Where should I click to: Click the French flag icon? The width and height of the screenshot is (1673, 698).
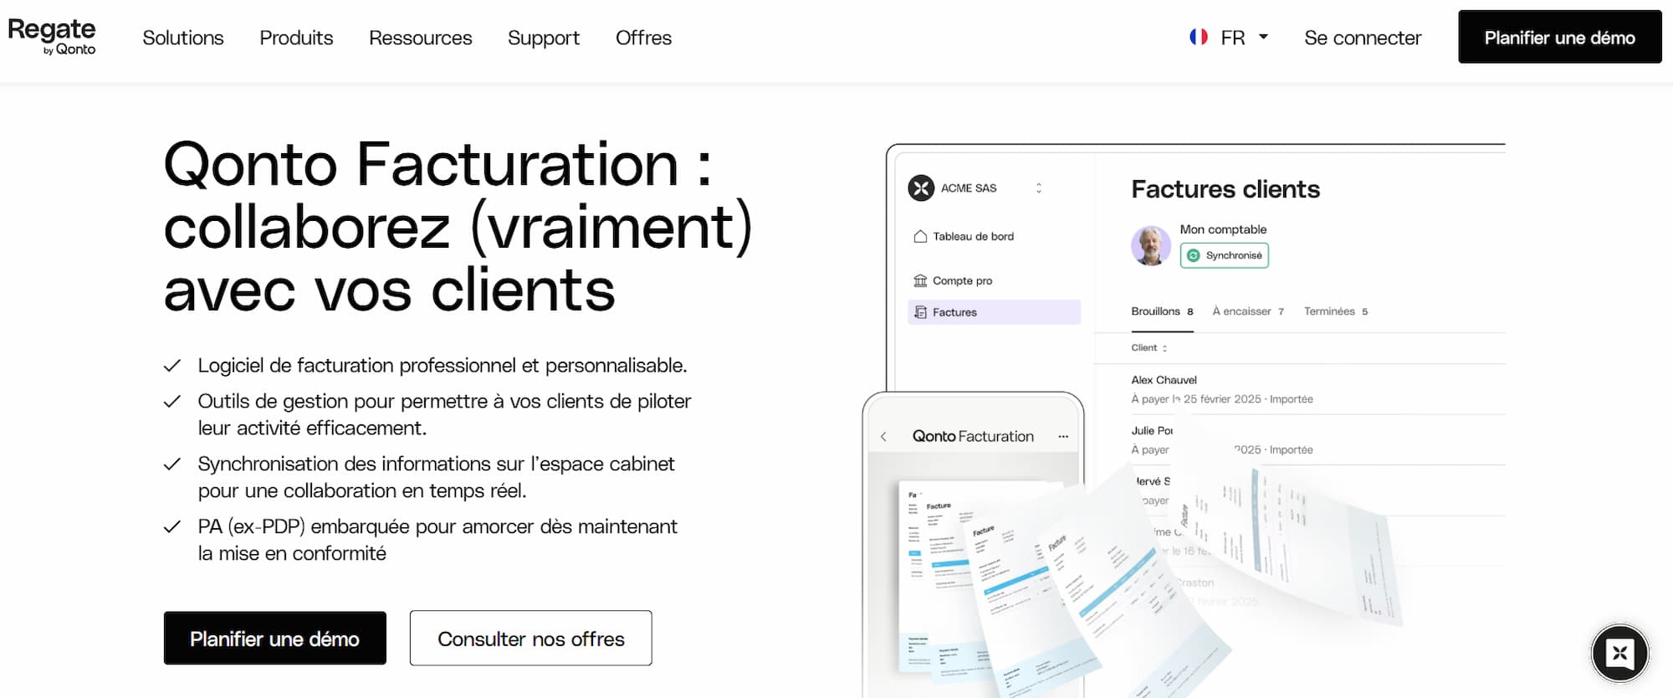click(1198, 37)
